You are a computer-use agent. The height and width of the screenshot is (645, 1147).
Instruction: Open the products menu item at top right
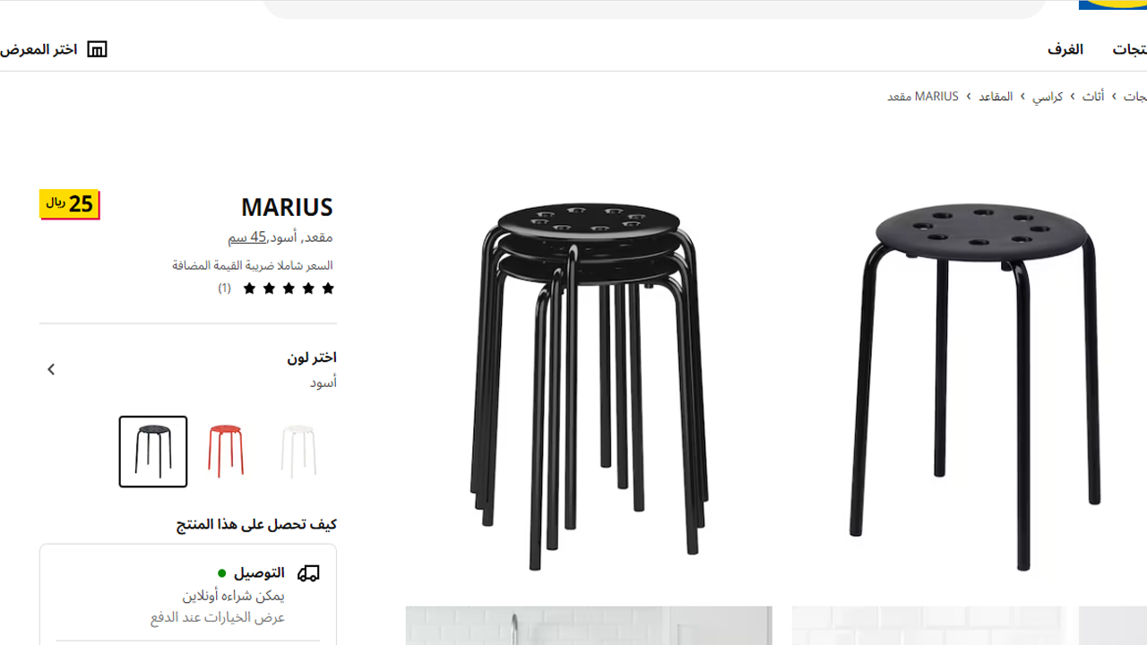(x=1130, y=49)
